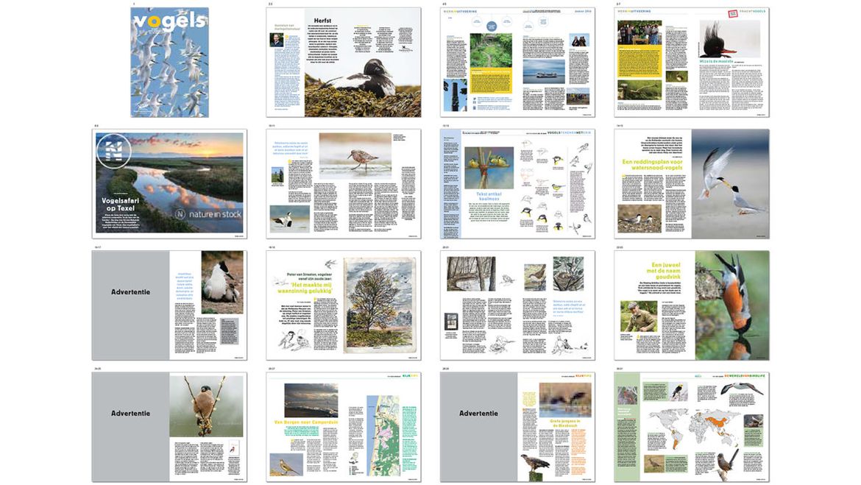The height and width of the screenshot is (485, 861).
Task: Open the Vogelsafari op Texel spread
Action: coord(169,184)
